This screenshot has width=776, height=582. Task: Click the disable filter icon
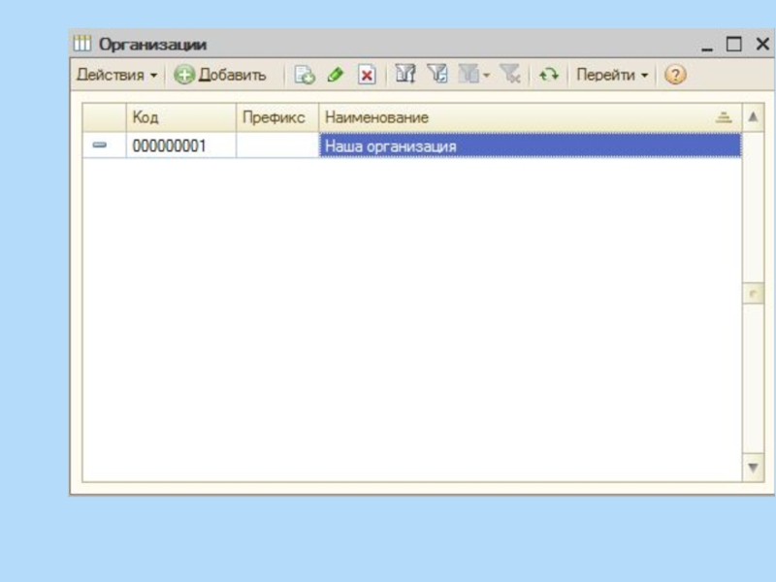(x=510, y=75)
